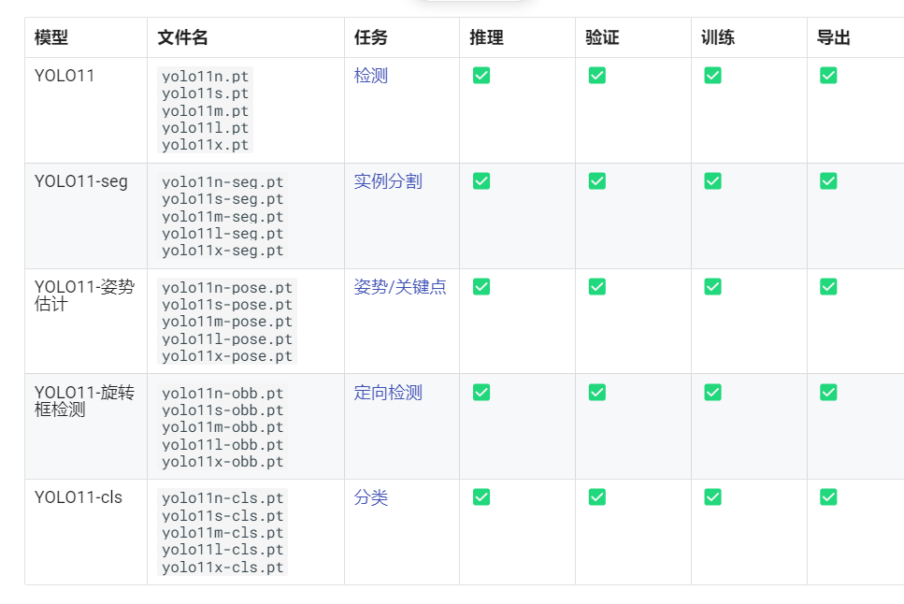Click YOLO11-旋转框检测 推理 green checkmark
Viewport: 904px width, 604px height.
click(481, 393)
